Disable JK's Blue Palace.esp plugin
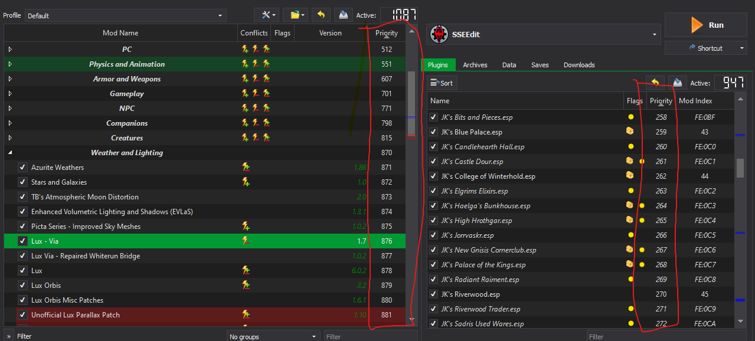The height and width of the screenshot is (341, 755). click(434, 132)
